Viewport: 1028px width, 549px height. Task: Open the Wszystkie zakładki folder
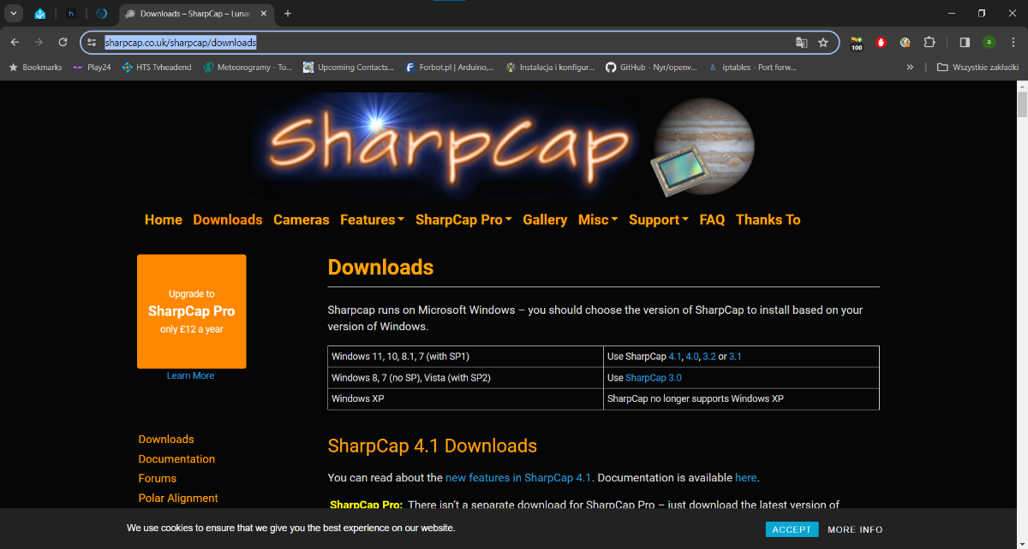[x=977, y=67]
